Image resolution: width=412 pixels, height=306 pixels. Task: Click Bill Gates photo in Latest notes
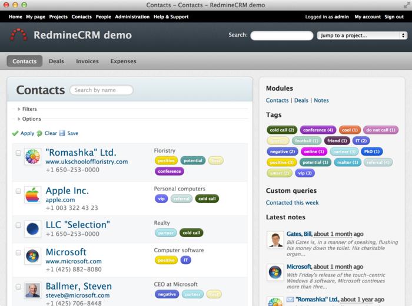(275, 240)
